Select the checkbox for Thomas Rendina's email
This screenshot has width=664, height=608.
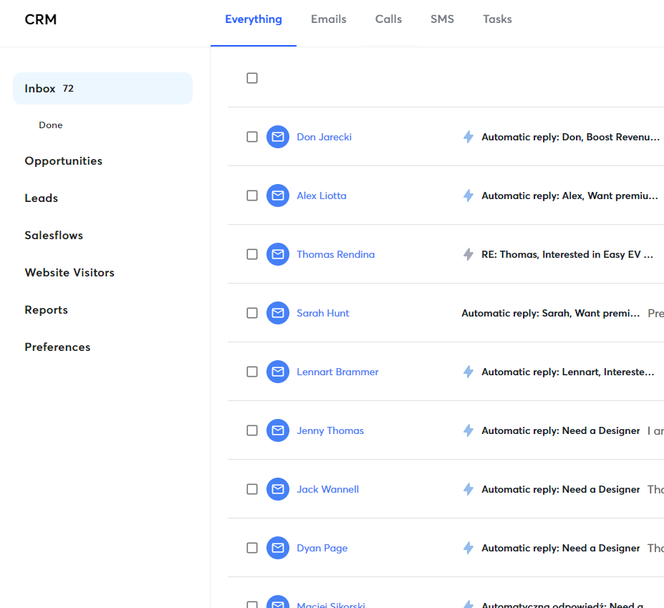[252, 254]
